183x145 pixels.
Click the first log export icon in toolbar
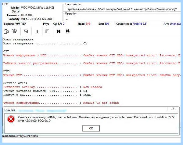[x=6, y=31]
